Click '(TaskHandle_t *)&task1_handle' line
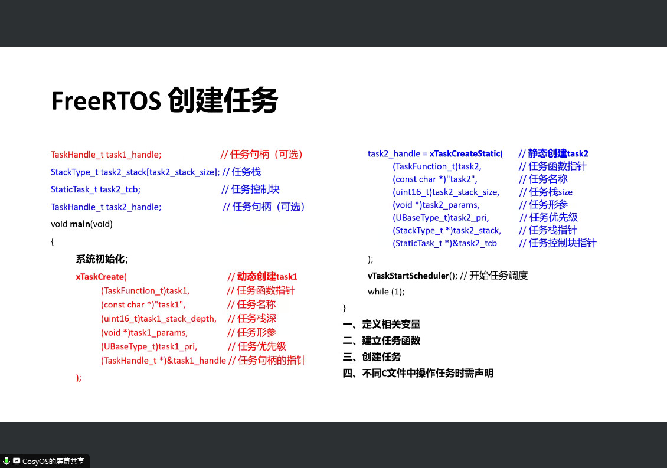667x468 pixels. [164, 361]
